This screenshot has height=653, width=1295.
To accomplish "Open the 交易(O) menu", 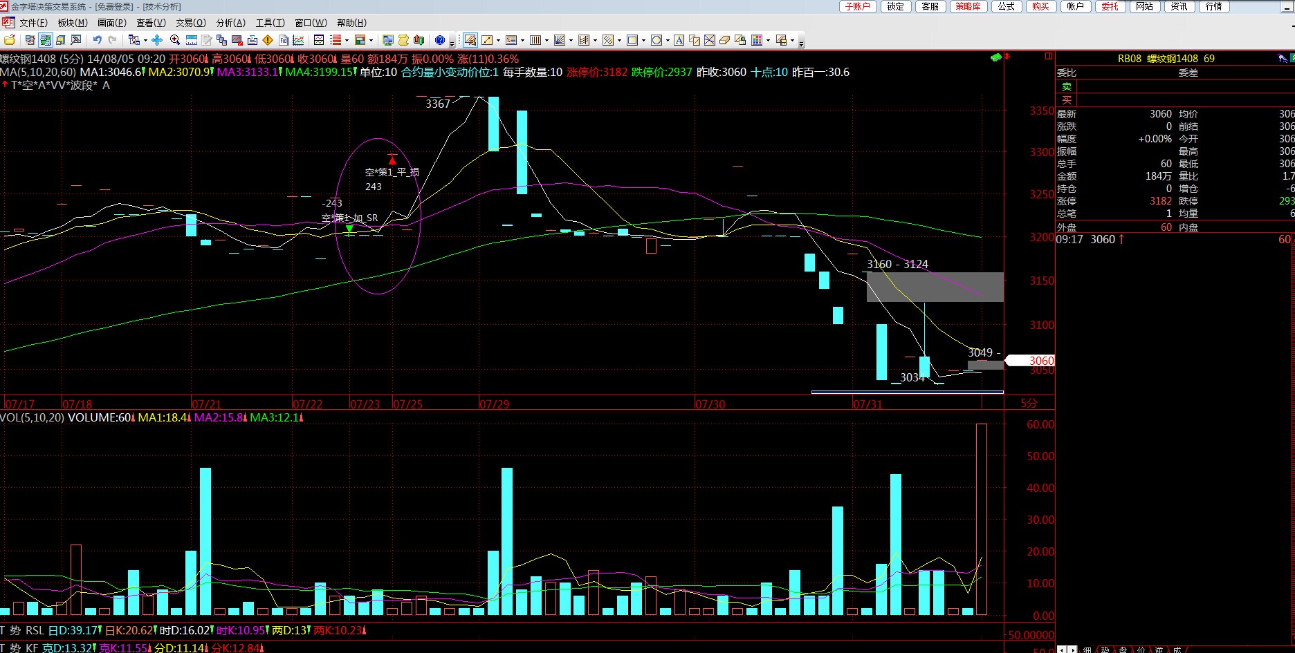I will [x=190, y=23].
